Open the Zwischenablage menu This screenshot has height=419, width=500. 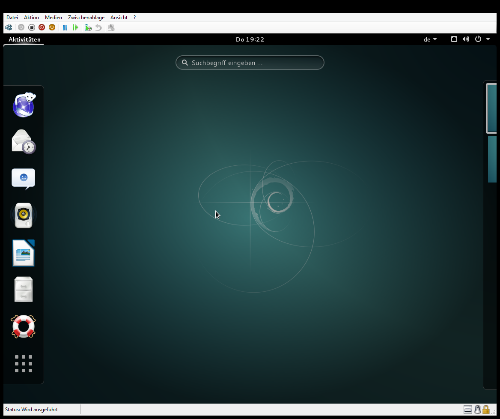(86, 18)
